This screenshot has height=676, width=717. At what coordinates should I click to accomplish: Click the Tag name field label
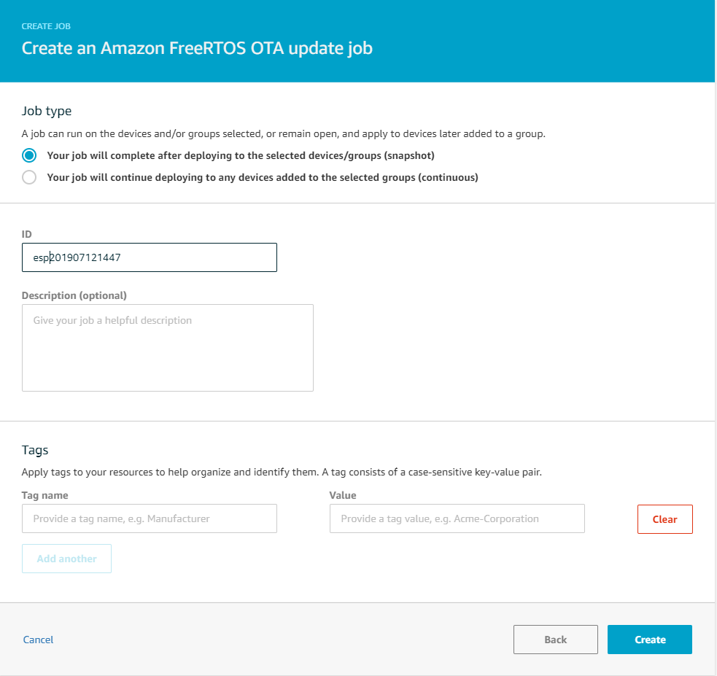(45, 495)
